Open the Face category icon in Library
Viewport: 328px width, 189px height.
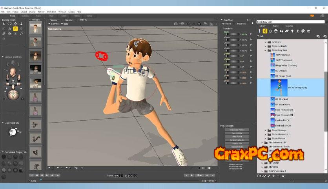coord(270,31)
